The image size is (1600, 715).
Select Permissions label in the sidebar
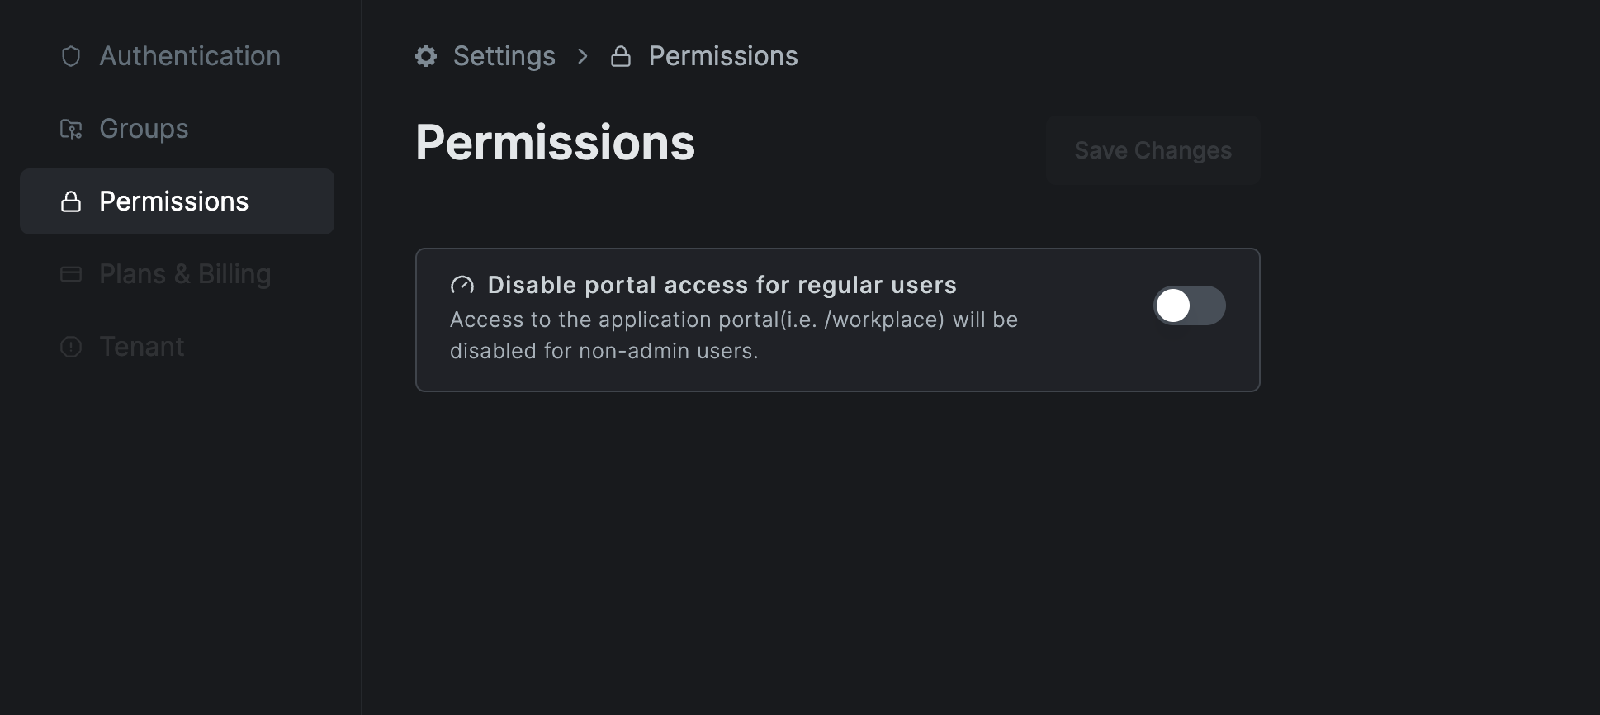(173, 201)
